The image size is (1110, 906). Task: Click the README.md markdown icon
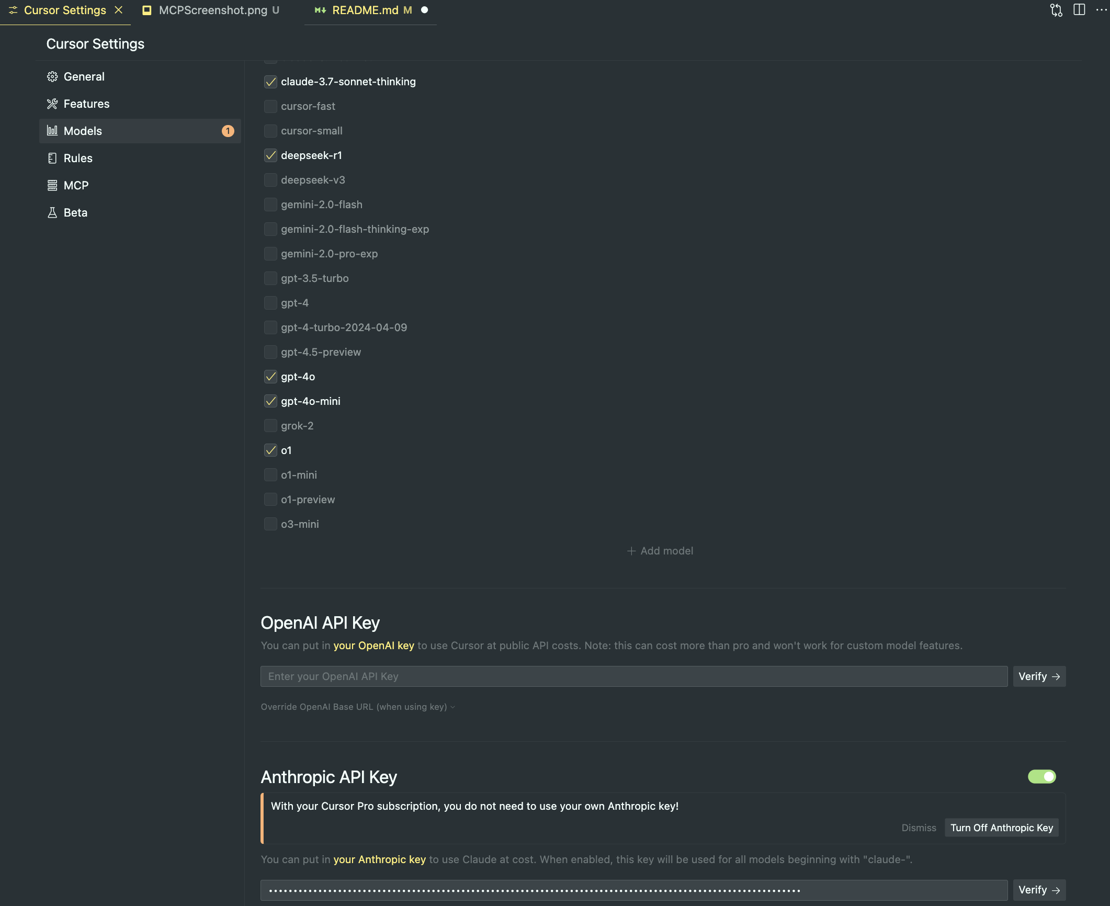click(320, 10)
